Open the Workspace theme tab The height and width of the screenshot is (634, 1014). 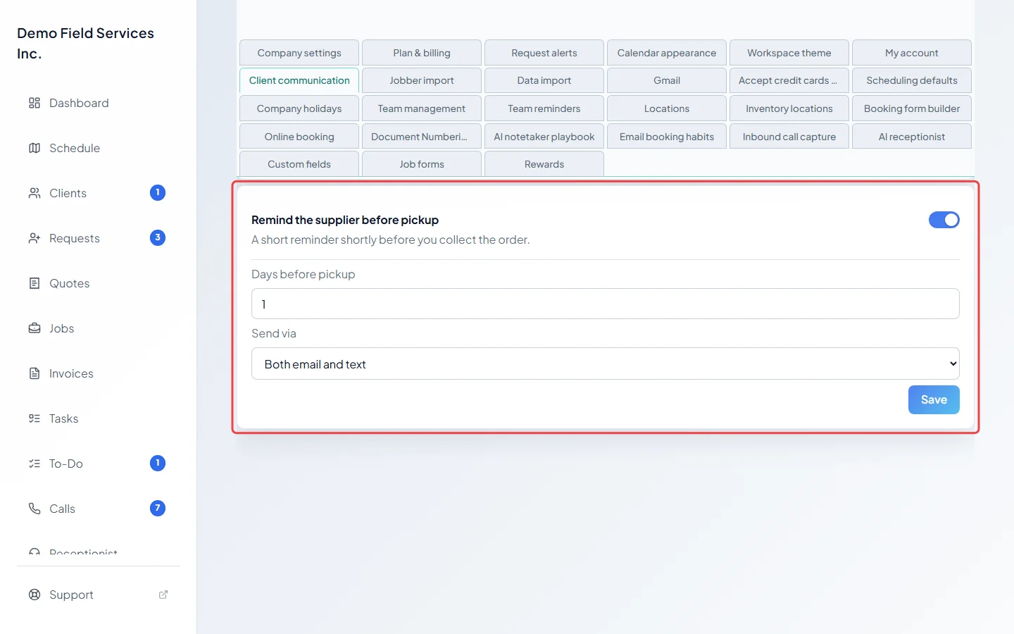[x=789, y=53]
